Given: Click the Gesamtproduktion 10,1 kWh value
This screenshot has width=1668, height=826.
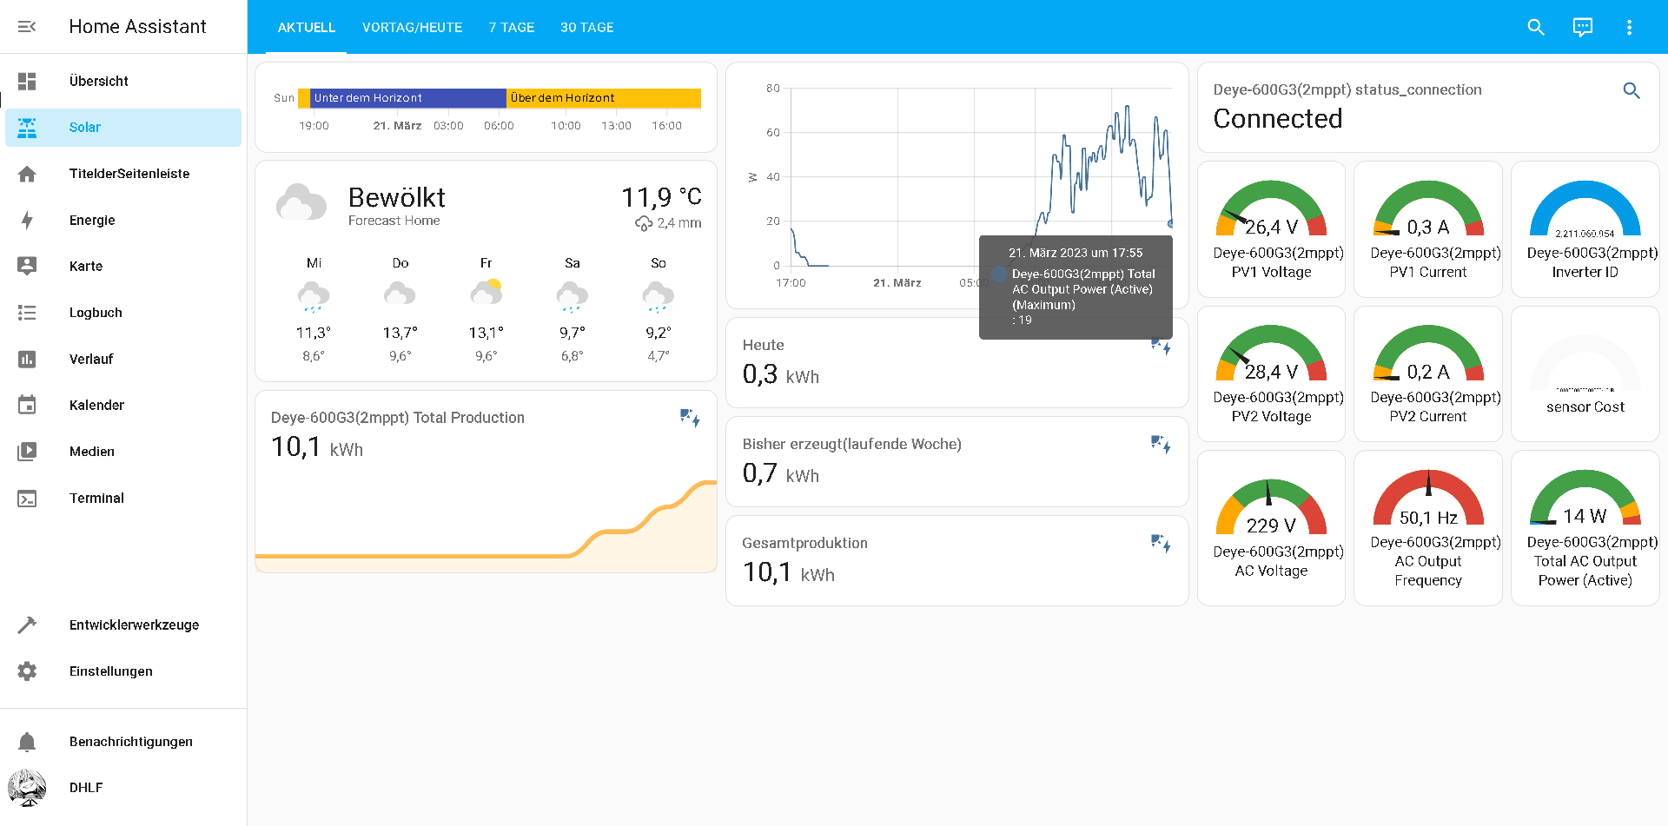Looking at the screenshot, I should click(x=789, y=573).
